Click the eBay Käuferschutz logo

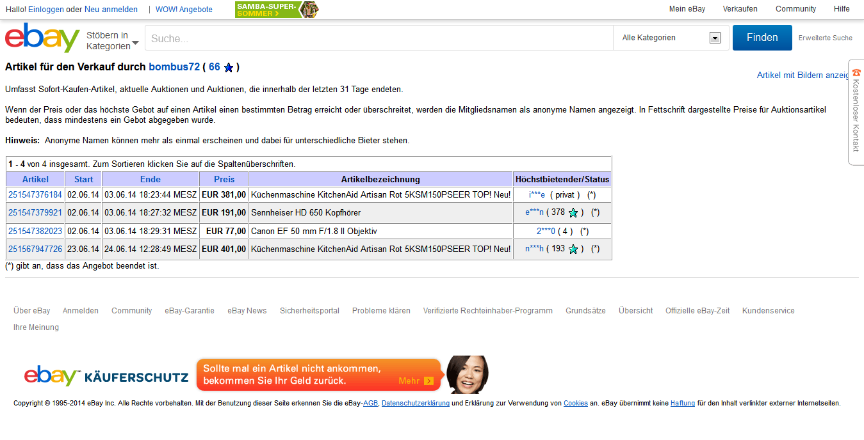pos(106,376)
